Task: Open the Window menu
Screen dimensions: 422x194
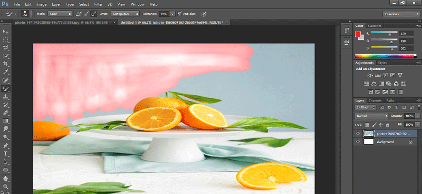Action: pos(137,4)
